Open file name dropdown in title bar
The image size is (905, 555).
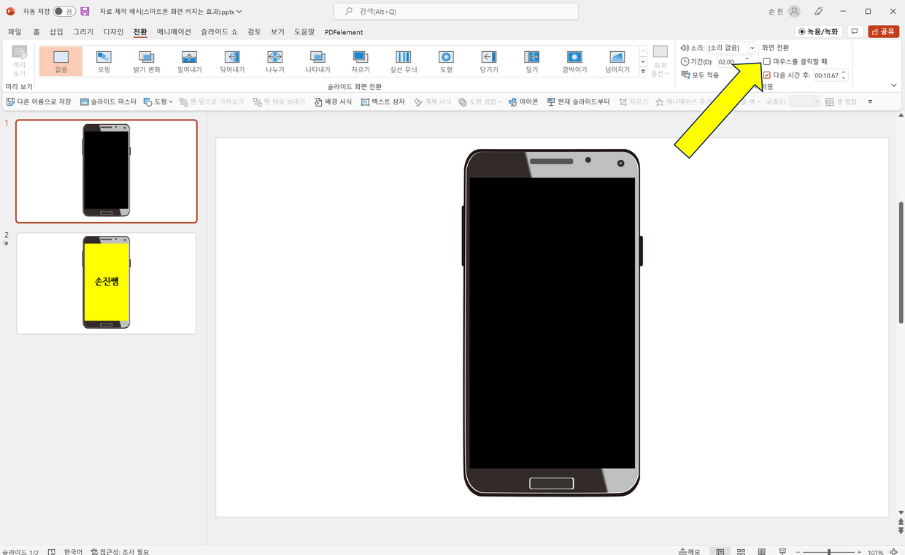(240, 12)
